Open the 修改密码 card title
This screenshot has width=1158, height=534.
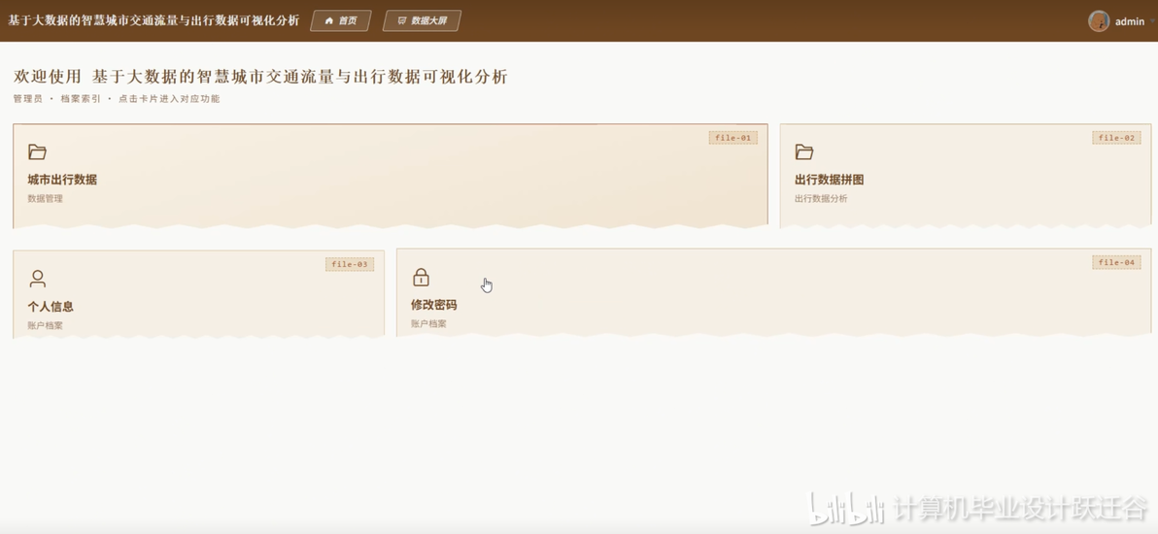[x=433, y=305]
